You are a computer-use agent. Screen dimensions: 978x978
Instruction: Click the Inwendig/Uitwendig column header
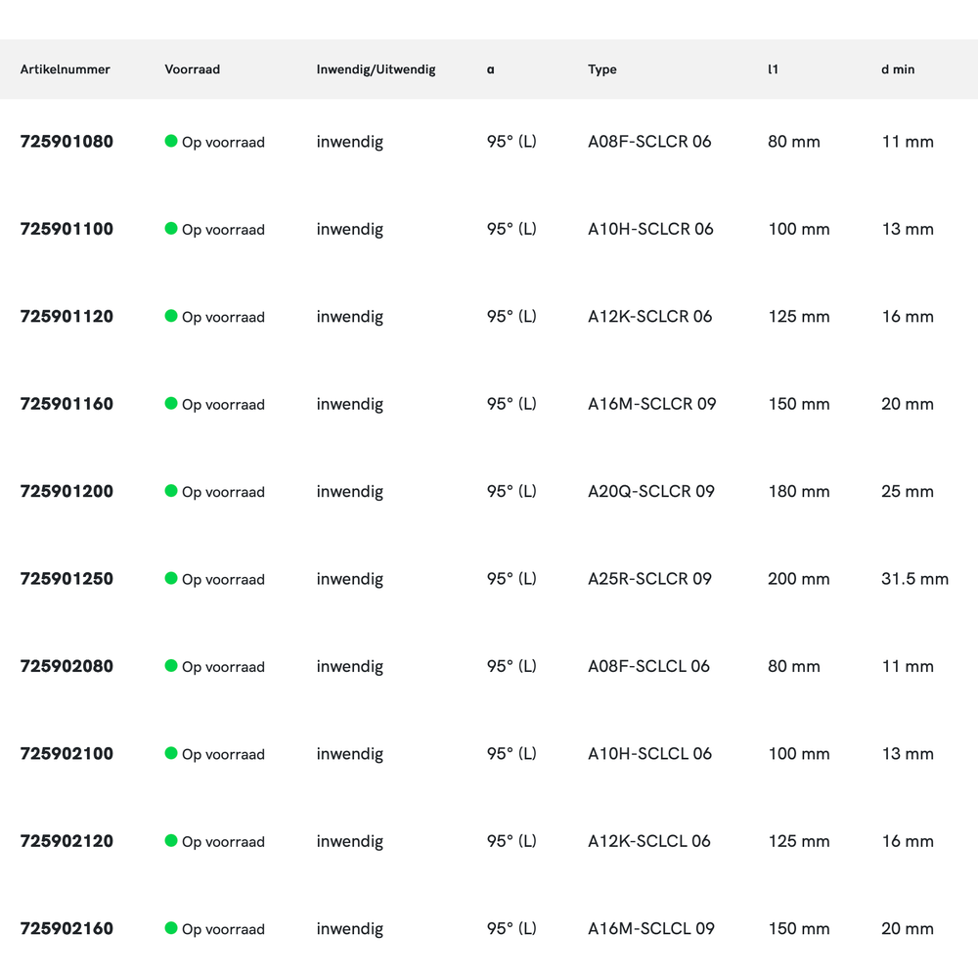pos(376,69)
